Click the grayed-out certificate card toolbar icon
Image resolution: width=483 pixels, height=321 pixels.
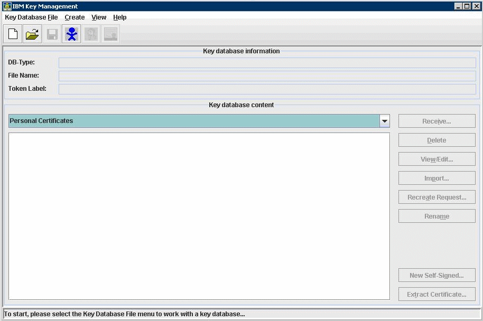110,34
